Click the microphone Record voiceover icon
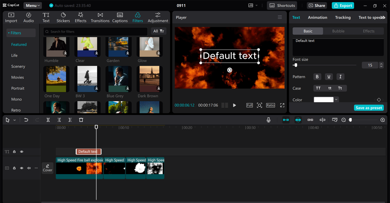Screen dimensions: 390x203 pyautogui.click(x=268, y=120)
